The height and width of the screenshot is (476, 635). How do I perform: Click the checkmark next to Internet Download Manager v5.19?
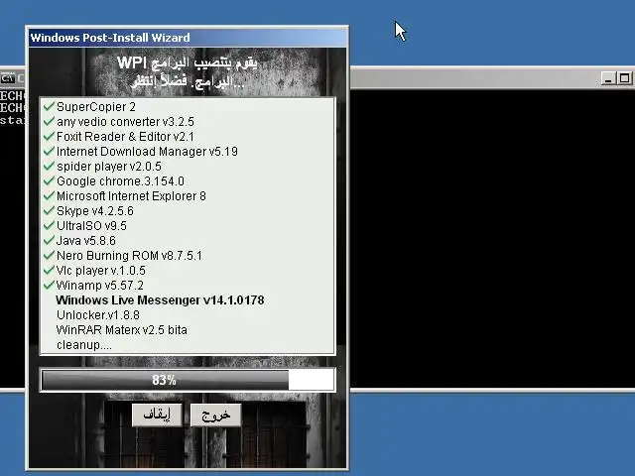[x=49, y=151]
